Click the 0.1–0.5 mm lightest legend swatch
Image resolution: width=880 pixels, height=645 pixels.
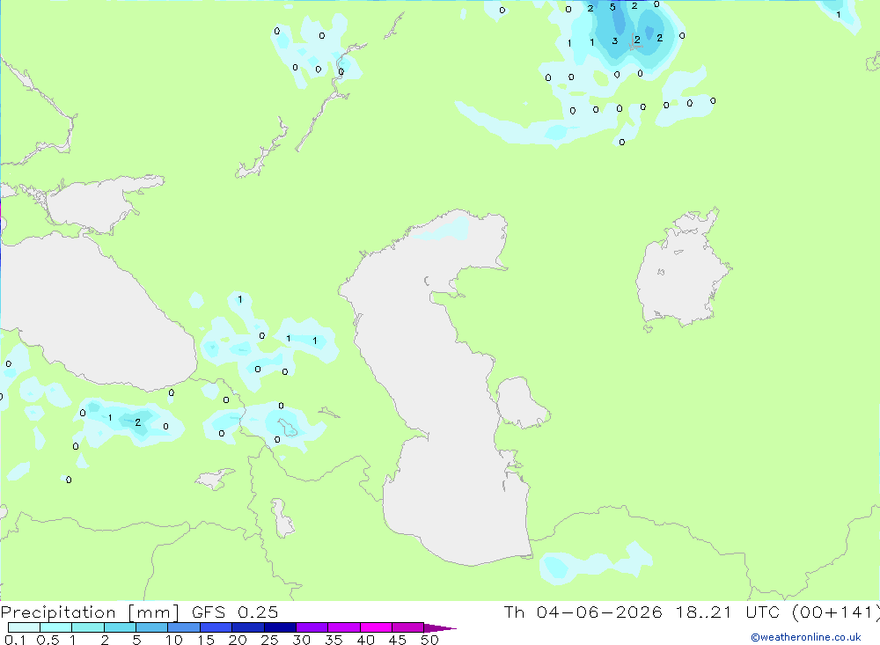(24, 627)
